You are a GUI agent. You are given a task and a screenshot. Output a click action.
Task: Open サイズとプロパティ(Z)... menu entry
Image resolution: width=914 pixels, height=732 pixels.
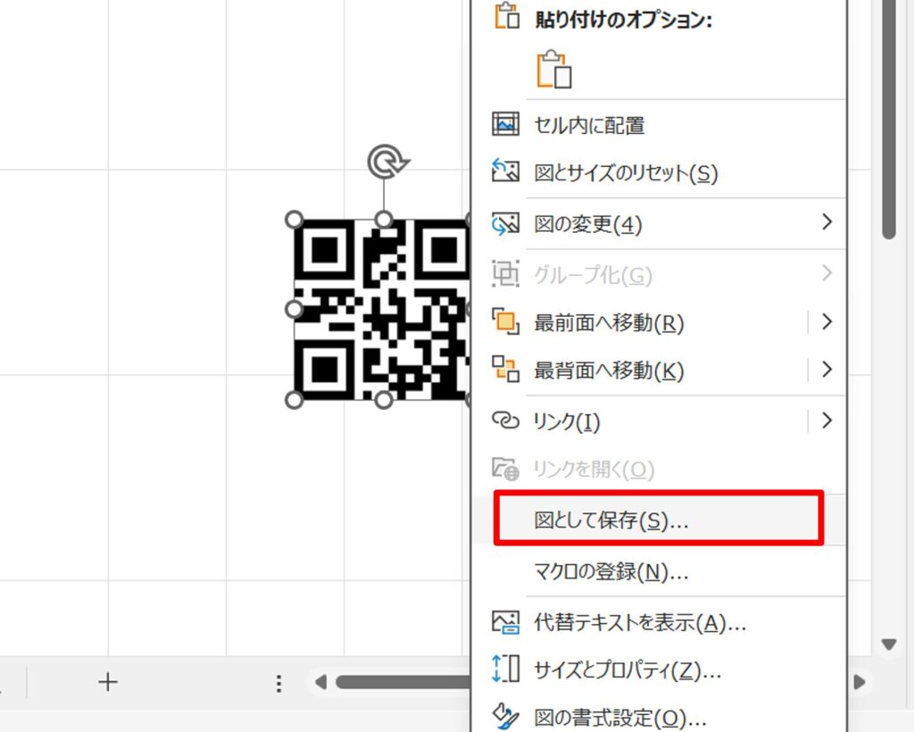click(x=659, y=670)
